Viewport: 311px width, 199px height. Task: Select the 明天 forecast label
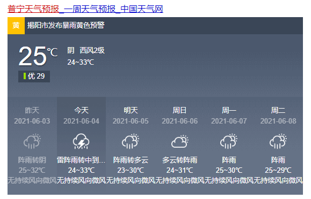coord(131,110)
